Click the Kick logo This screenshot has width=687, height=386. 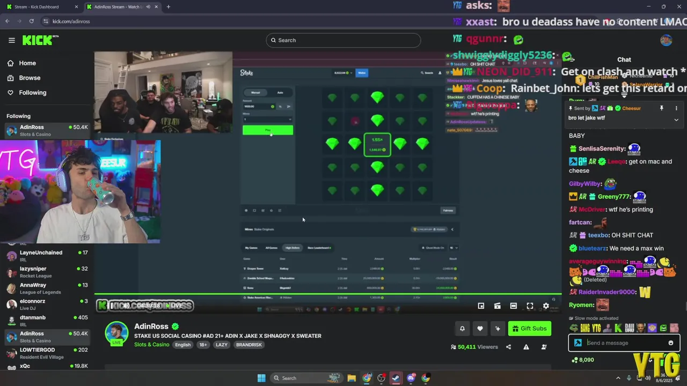point(40,40)
